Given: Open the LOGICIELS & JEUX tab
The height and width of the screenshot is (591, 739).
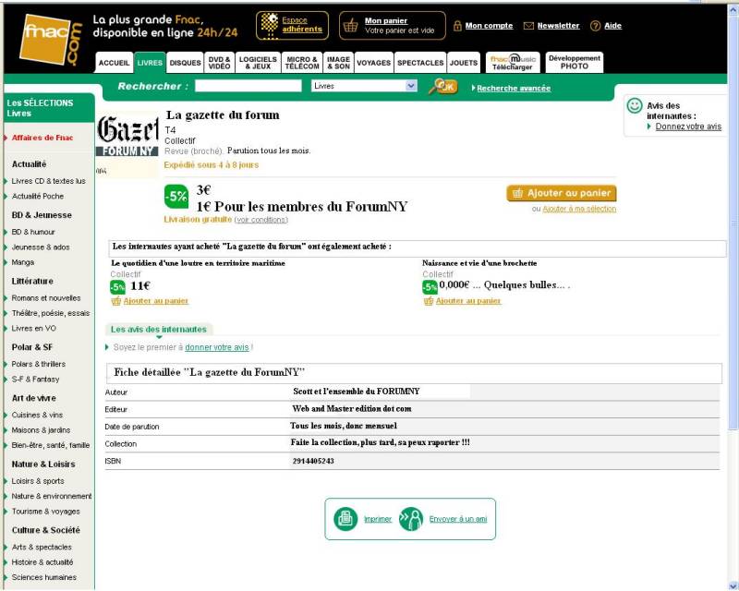Looking at the screenshot, I should click(258, 63).
